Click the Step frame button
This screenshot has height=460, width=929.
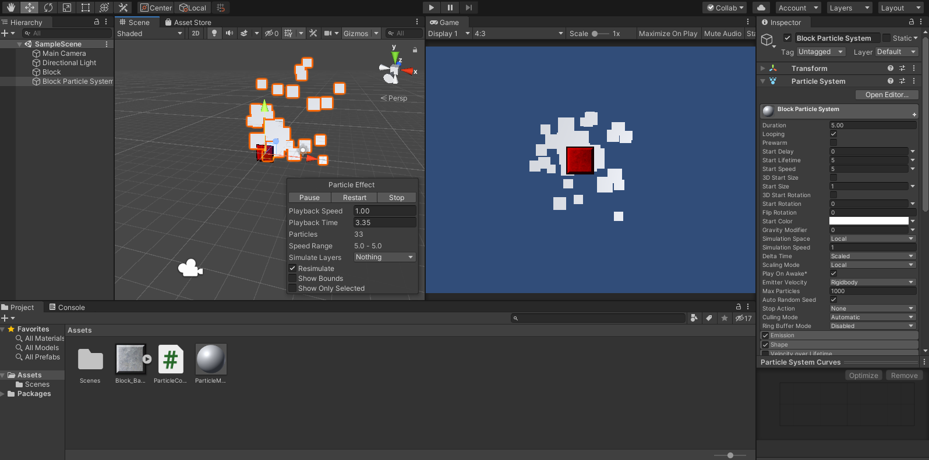[x=468, y=8]
